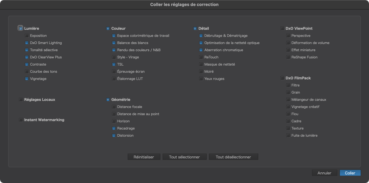
Task: Uncheck Balance des blancs
Action: [114, 43]
